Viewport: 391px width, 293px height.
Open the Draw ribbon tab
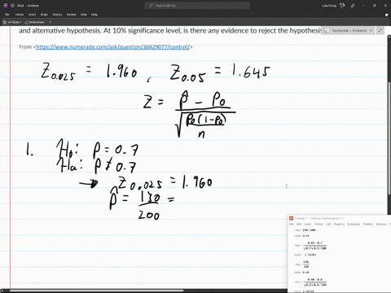pos(44,15)
